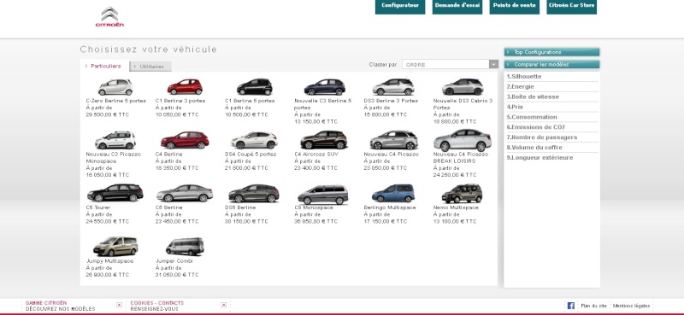Click the price 36 850,00 € TTC
The width and height of the screenshot is (684, 315).
[x=315, y=221]
